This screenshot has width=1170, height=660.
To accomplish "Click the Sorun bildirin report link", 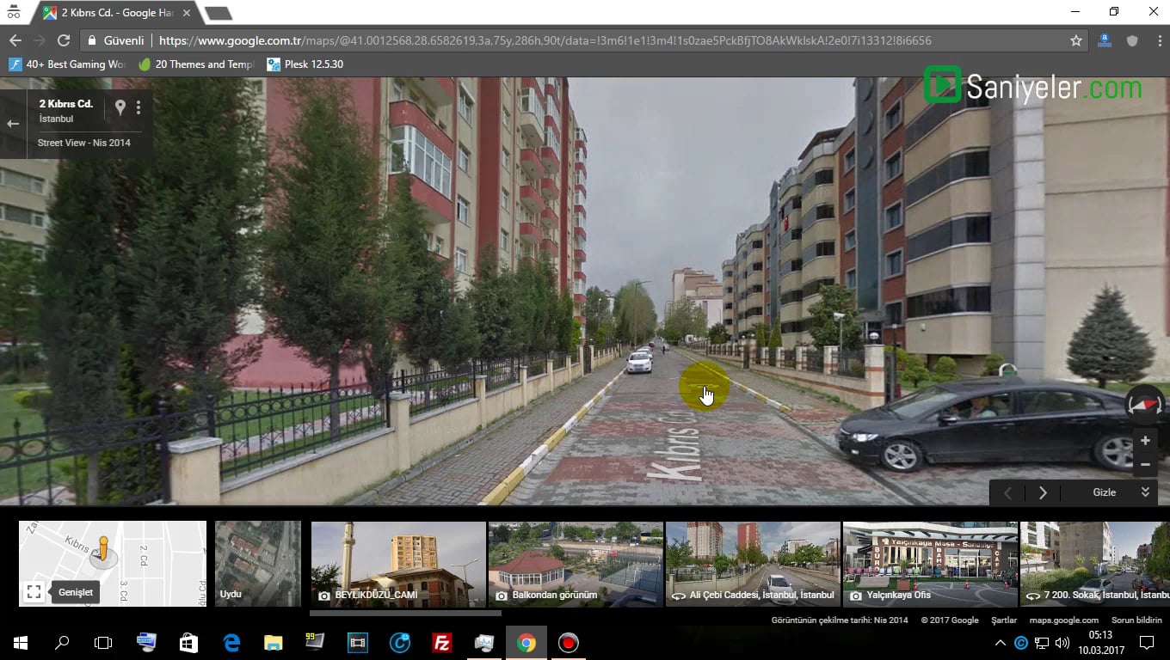I will coord(1136,620).
